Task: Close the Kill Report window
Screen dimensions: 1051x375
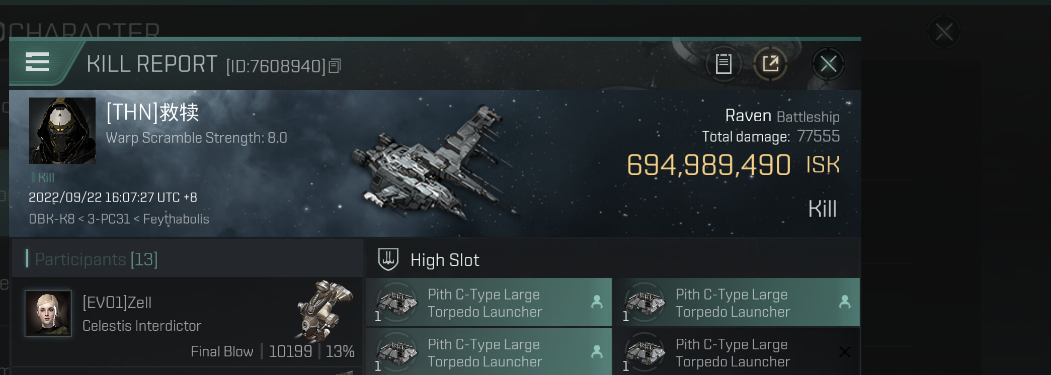Action: (828, 64)
